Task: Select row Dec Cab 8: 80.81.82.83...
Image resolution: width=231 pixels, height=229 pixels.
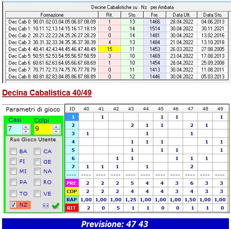Action: (117, 76)
